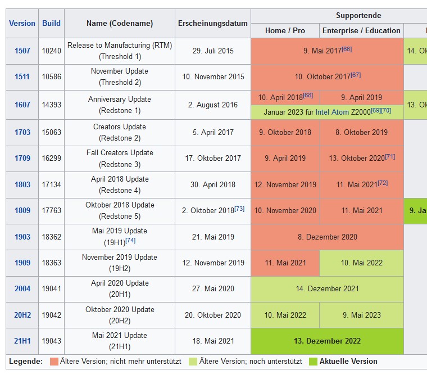Click the red legend swatch for unsupported versions
This screenshot has width=427, height=379.
54,362
